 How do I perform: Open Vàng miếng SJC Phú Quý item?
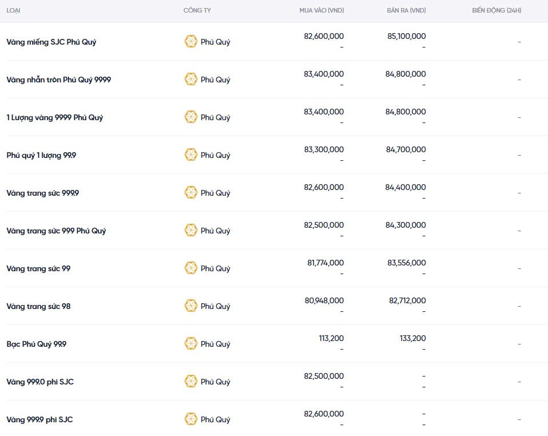tap(51, 42)
